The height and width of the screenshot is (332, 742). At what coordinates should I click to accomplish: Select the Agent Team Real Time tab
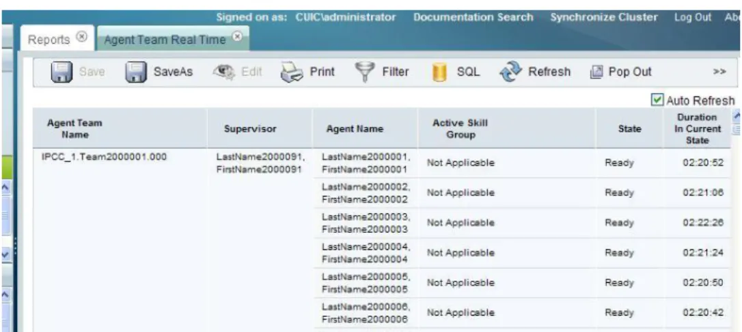coord(165,40)
